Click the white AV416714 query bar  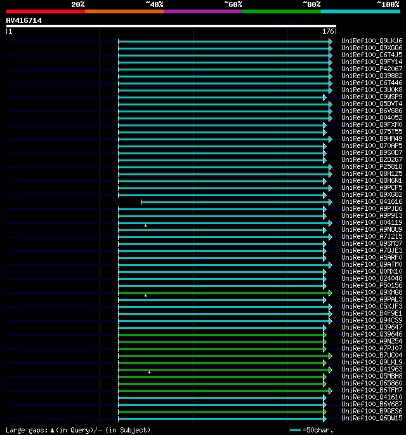pos(171,26)
